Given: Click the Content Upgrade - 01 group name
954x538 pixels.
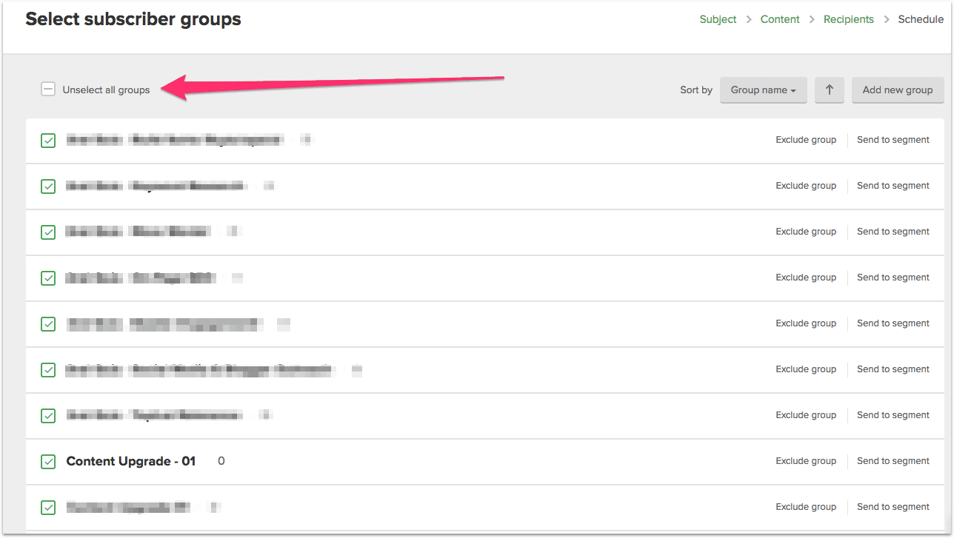Looking at the screenshot, I should pyautogui.click(x=131, y=461).
